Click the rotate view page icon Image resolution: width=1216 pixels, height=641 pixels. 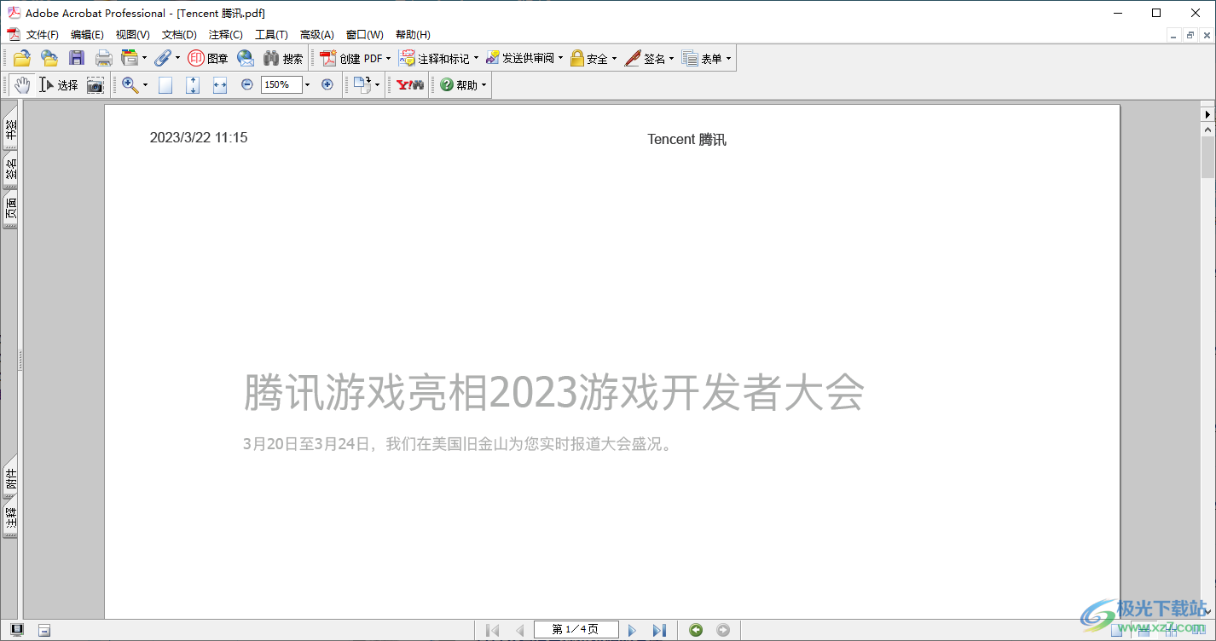(x=362, y=84)
